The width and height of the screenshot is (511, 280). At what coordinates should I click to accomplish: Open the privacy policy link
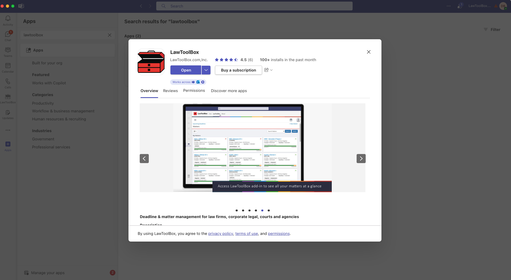click(x=221, y=234)
